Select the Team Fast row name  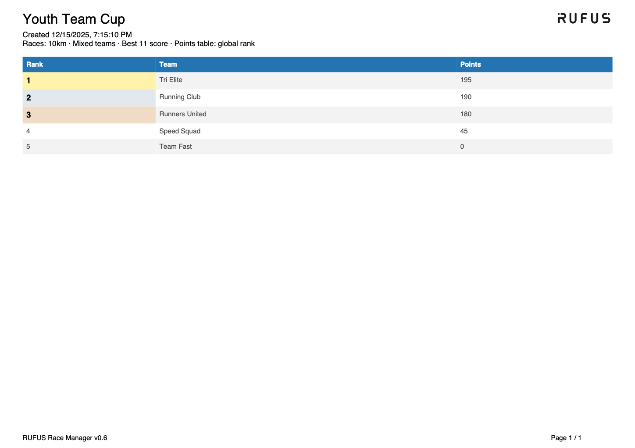[x=175, y=147]
